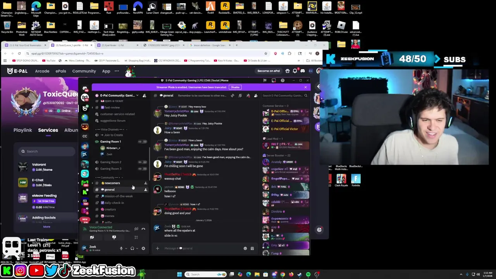Open the Arcade menu on the E-Pal site
The image size is (496, 279).
42,71
